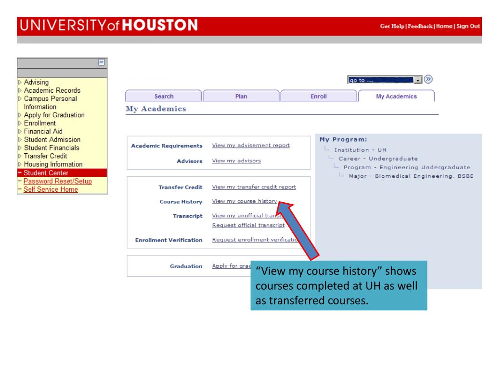Click Home in the header
This screenshot has width=493, height=369.
point(444,26)
